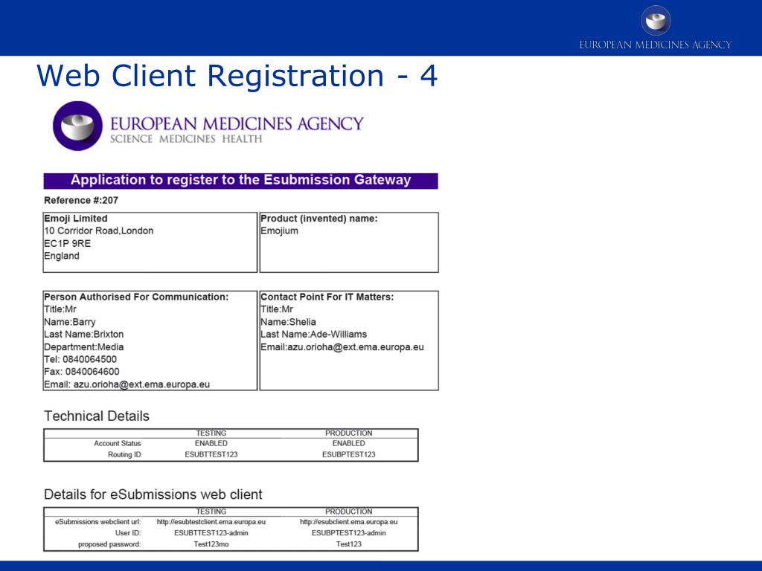Click 'User ID:' row label
This screenshot has height=571, width=762.
(128, 533)
